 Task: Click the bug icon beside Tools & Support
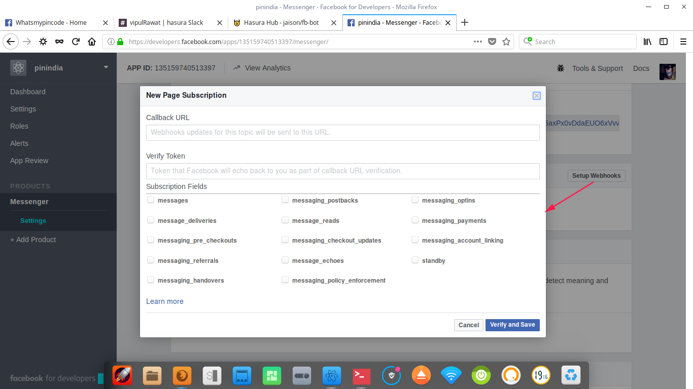click(561, 68)
